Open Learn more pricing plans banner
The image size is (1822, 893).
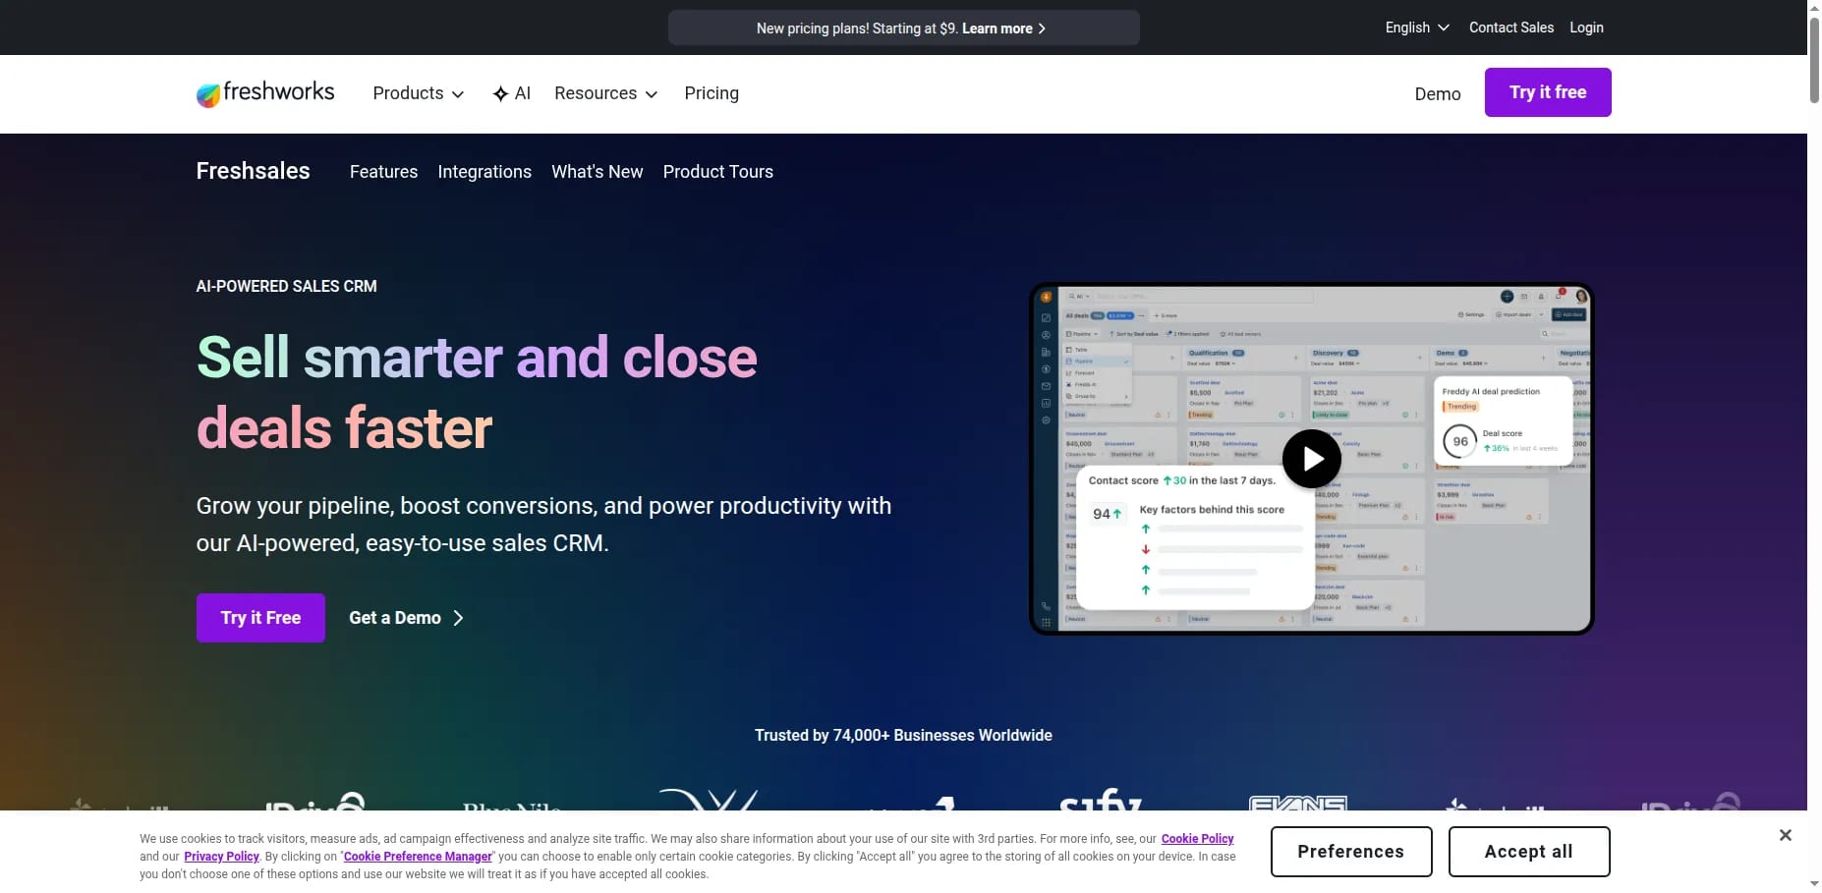click(x=903, y=28)
